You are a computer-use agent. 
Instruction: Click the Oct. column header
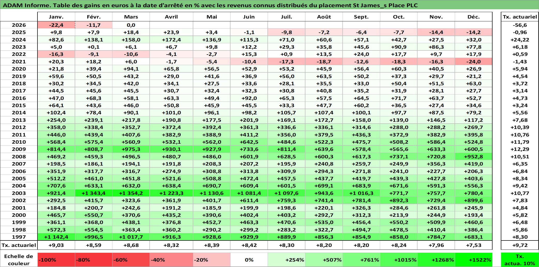tap(399, 17)
